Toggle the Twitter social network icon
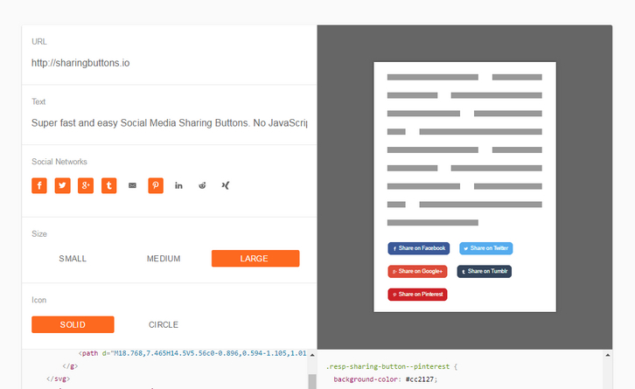The height and width of the screenshot is (389, 635). [62, 185]
